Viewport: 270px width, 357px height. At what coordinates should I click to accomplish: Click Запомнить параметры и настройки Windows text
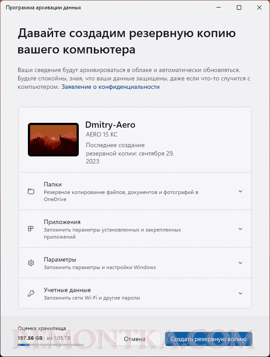point(100,267)
